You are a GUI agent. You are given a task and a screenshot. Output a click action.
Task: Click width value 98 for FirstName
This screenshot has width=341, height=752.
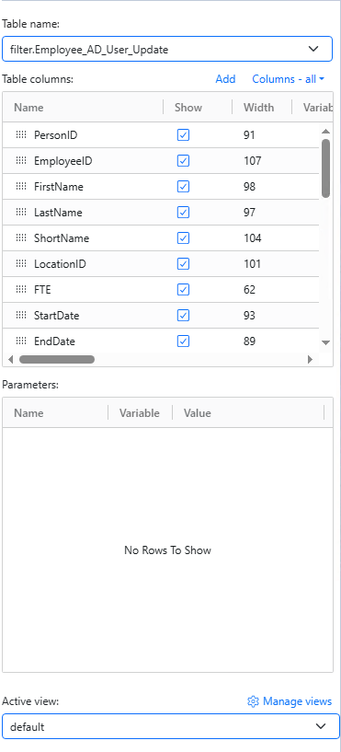(x=249, y=187)
